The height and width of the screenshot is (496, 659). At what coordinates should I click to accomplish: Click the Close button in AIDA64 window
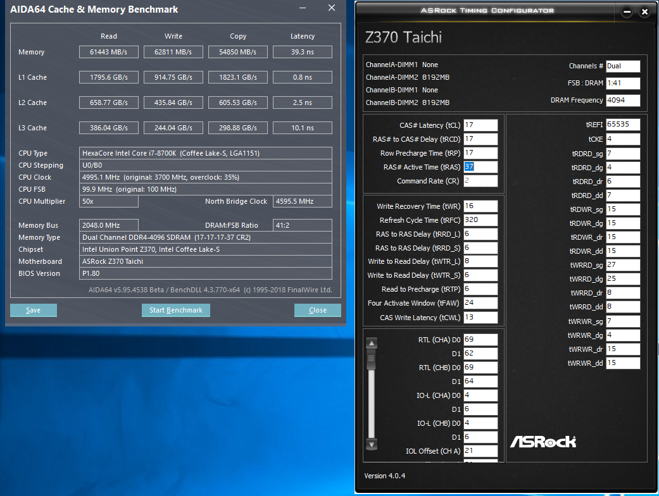(x=317, y=310)
